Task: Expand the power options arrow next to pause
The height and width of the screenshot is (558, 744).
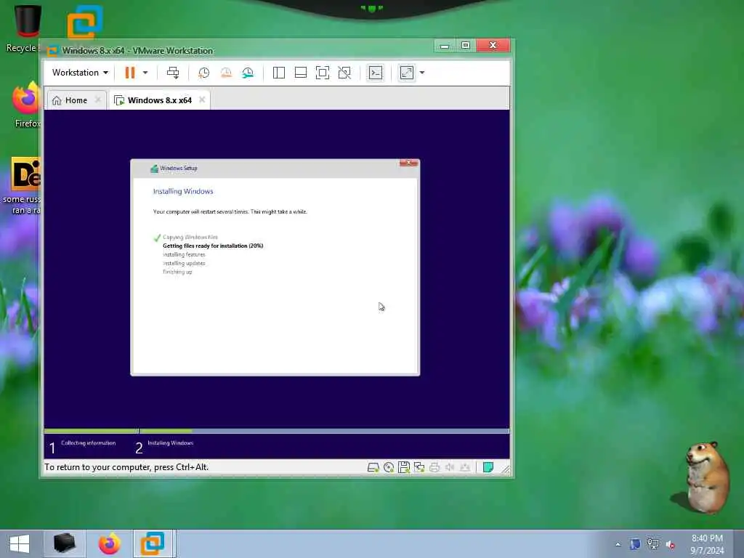Action: (x=145, y=73)
